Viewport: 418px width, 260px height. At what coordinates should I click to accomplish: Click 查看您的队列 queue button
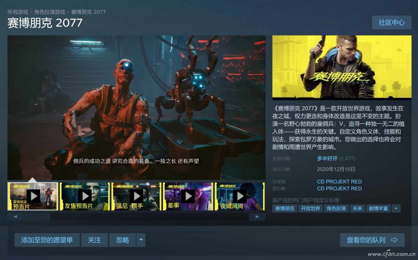coord(372,240)
